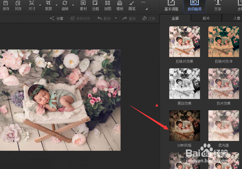The image size is (242, 169).
Task: Switch to 数码暗房 digital darkroom tab
Action: (x=194, y=6)
